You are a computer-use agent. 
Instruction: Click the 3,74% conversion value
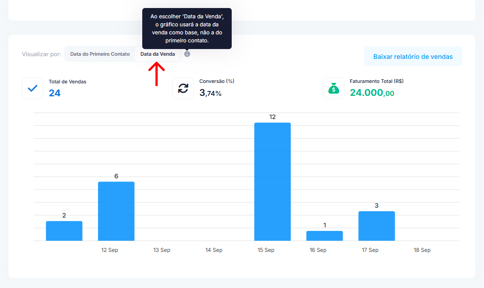point(210,93)
